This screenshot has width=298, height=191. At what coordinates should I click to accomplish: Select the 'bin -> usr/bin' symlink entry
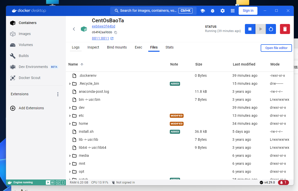tap(89, 99)
